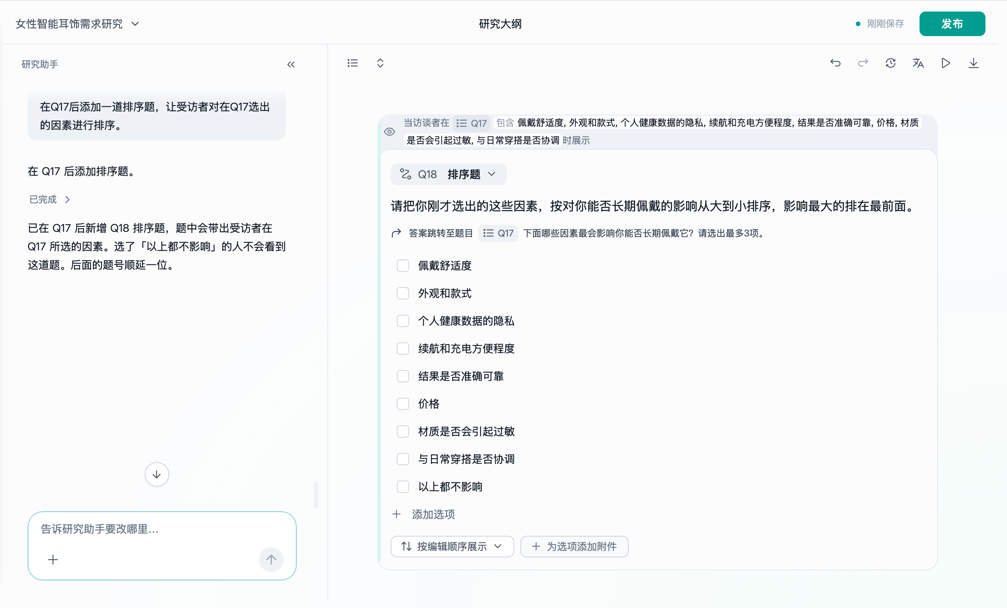1007x608 pixels.
Task: Check the 结果是否准确可靠 option
Action: pos(403,376)
